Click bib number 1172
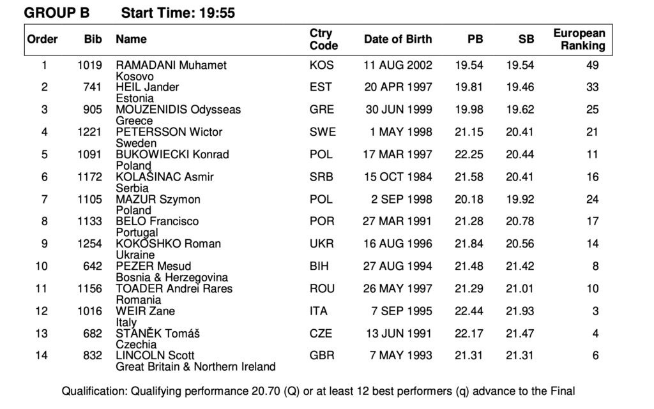Viewport: 654px width, 409px height. pos(89,177)
